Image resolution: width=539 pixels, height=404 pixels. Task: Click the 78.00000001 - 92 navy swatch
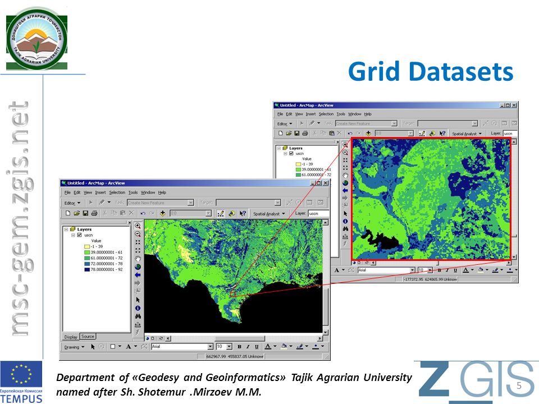point(87,270)
